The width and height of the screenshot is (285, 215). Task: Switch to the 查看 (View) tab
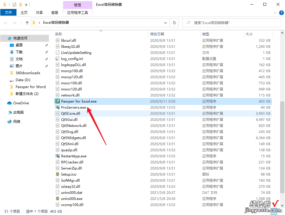pyautogui.click(x=54, y=12)
